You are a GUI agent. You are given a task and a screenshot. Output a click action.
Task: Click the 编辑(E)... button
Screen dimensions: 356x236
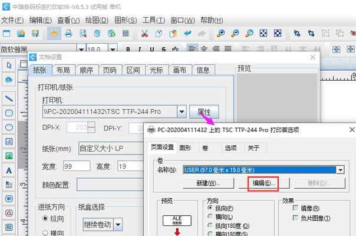263,183
